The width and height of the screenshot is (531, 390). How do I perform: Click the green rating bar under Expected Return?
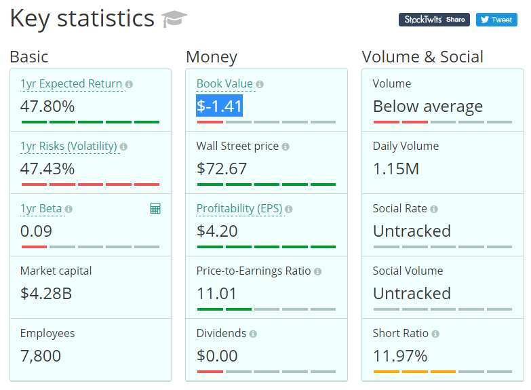click(x=90, y=122)
